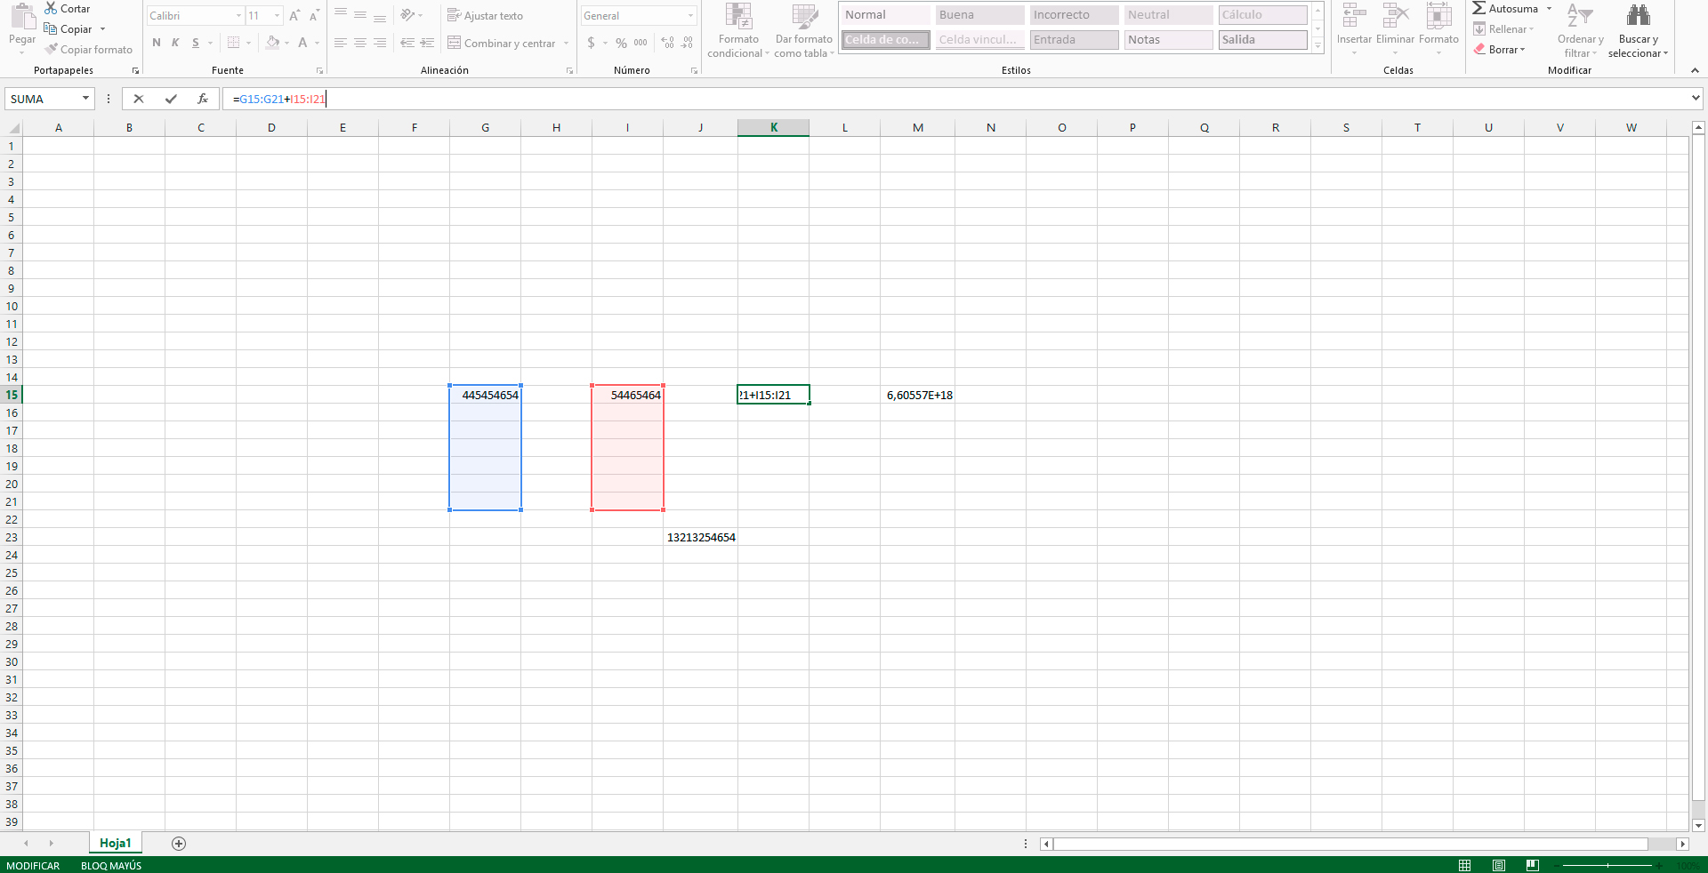
Task: Apply the Salida cell style
Action: click(x=1262, y=40)
